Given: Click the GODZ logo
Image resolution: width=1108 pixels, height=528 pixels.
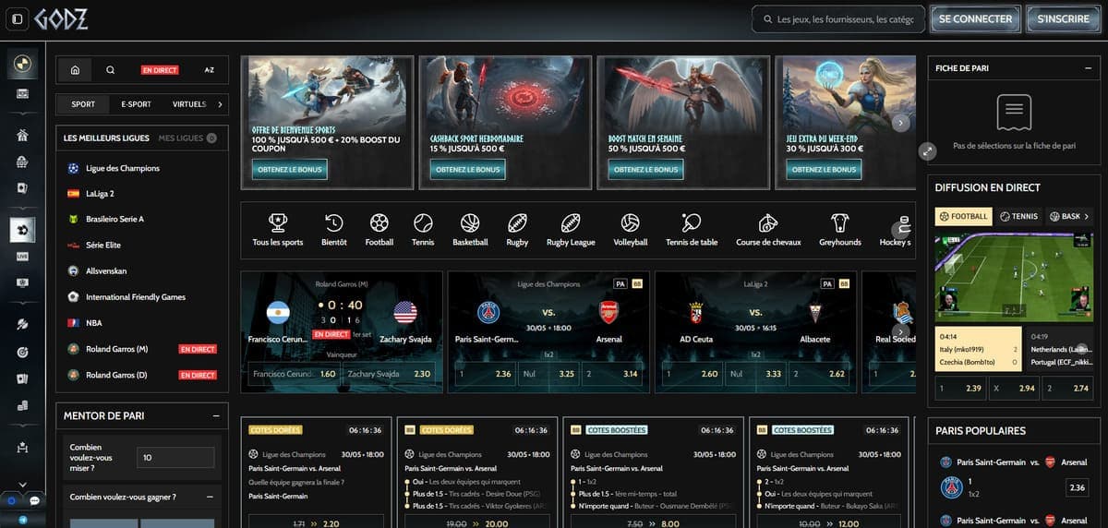Looking at the screenshot, I should [61, 18].
